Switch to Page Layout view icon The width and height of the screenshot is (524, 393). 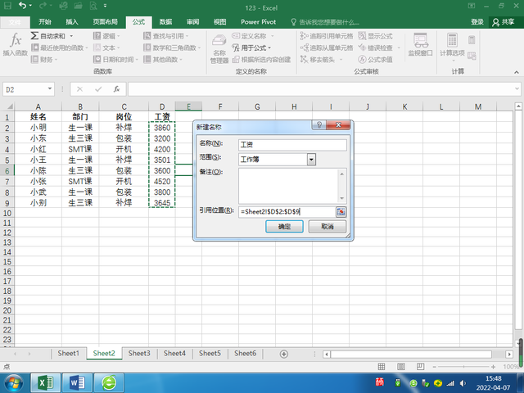tap(401, 367)
